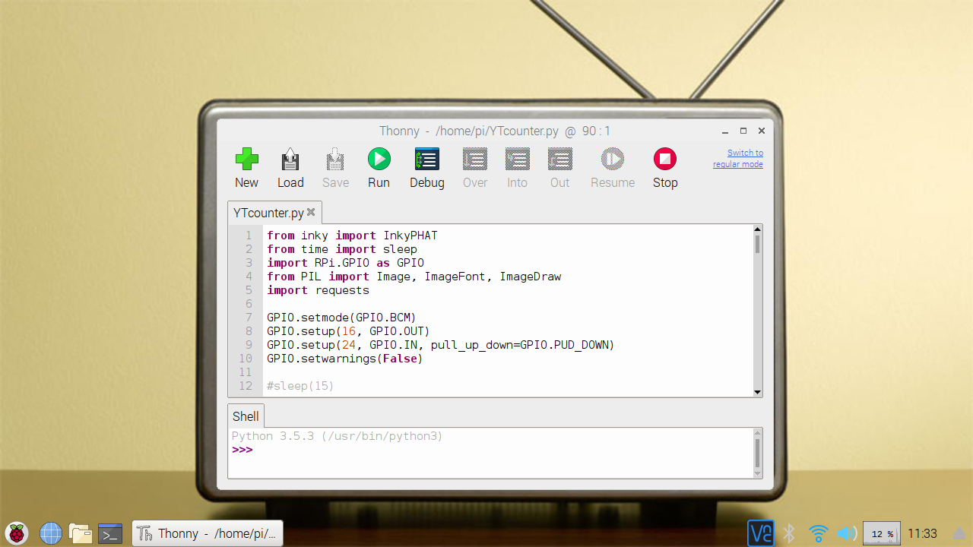Open the Raspberry Pi main menu
The image size is (973, 547).
click(17, 533)
